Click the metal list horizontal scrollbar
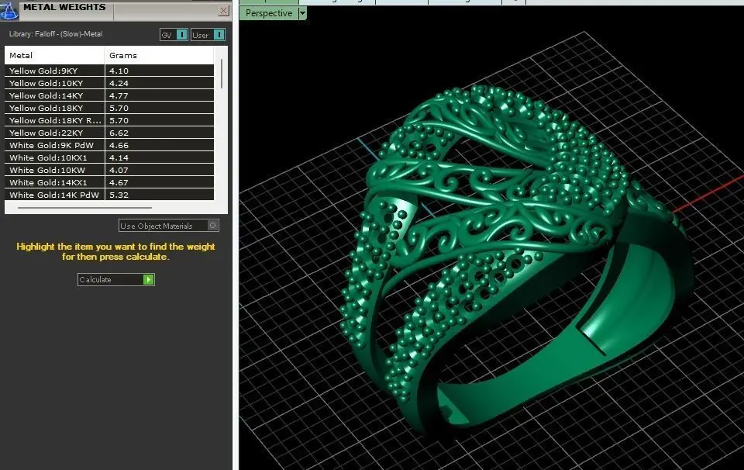 84,207
